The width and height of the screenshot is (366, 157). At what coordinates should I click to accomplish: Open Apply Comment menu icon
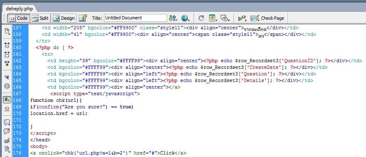click(7, 122)
